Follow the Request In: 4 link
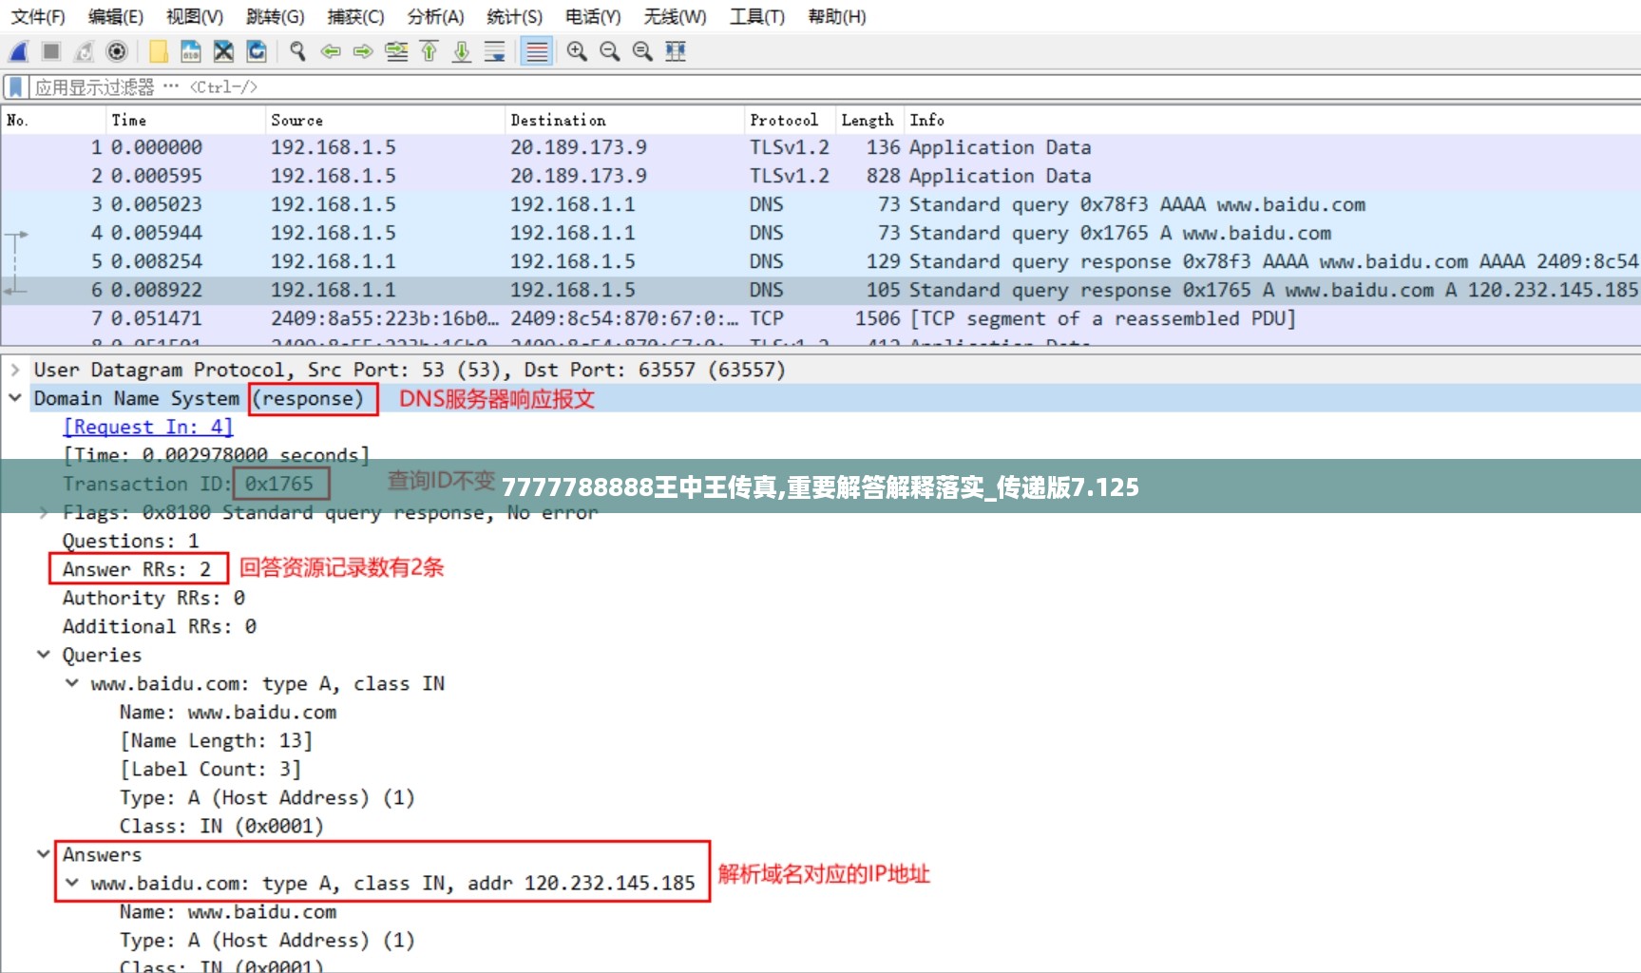1641x973 pixels. (x=147, y=427)
